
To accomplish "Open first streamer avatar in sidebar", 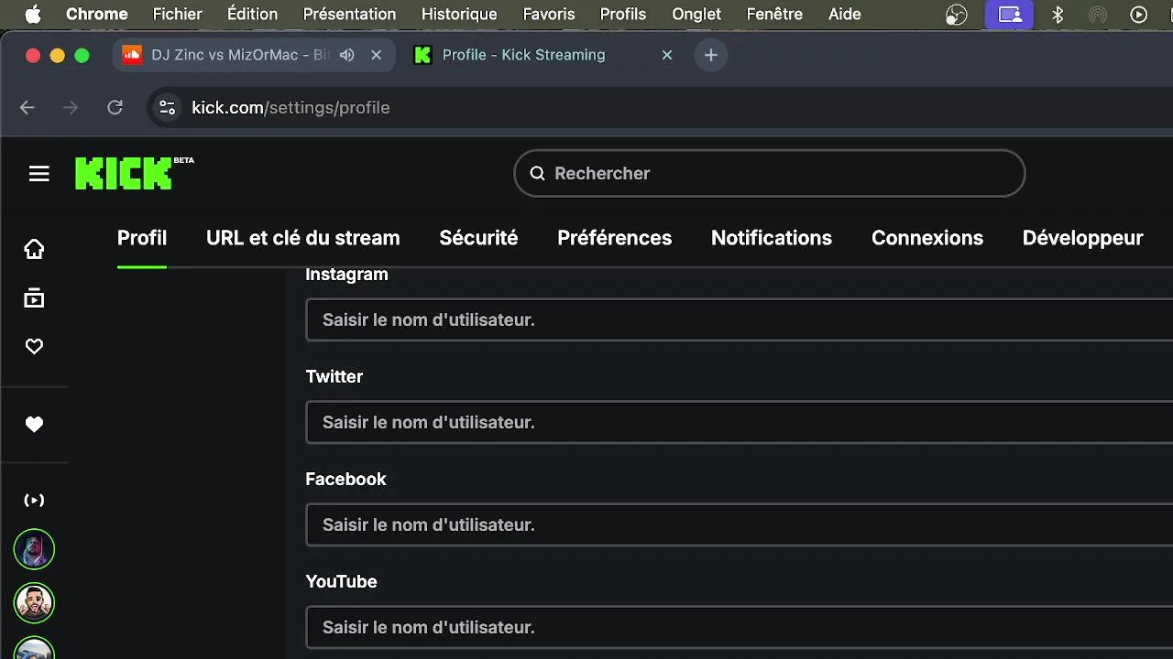I will (x=34, y=550).
